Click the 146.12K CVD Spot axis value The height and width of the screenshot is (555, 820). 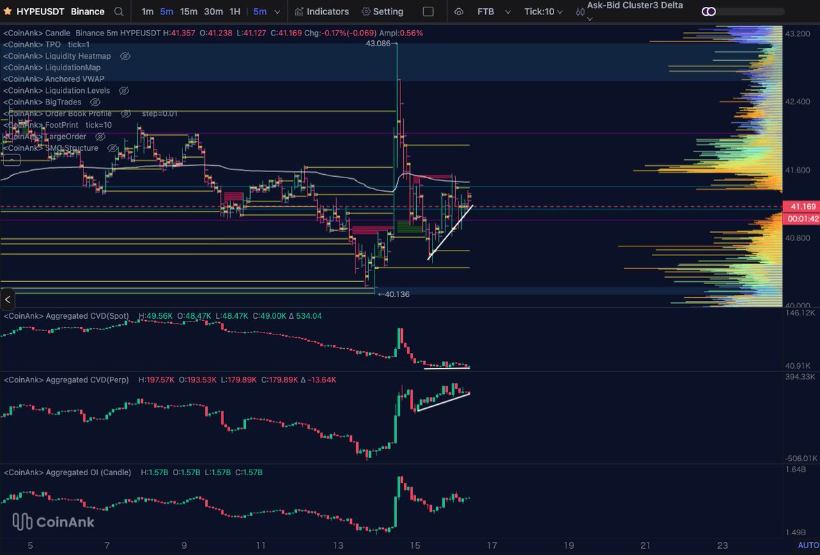800,313
